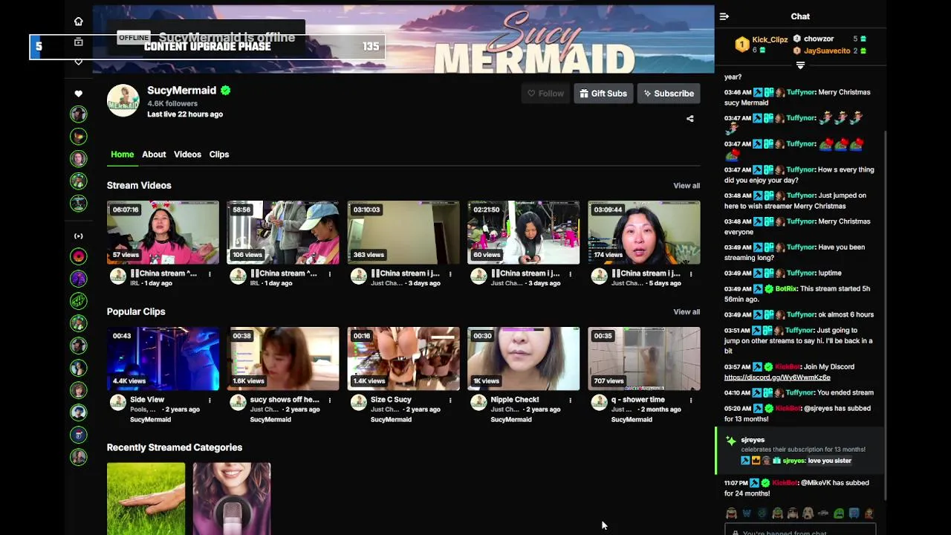The image size is (951, 535).
Task: Click the Gift Subs button
Action: (x=603, y=94)
